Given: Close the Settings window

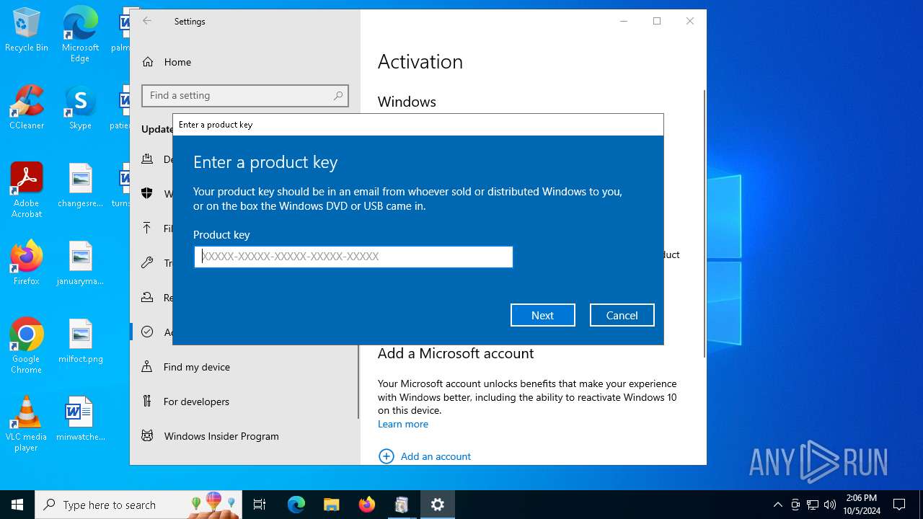Looking at the screenshot, I should 690,22.
